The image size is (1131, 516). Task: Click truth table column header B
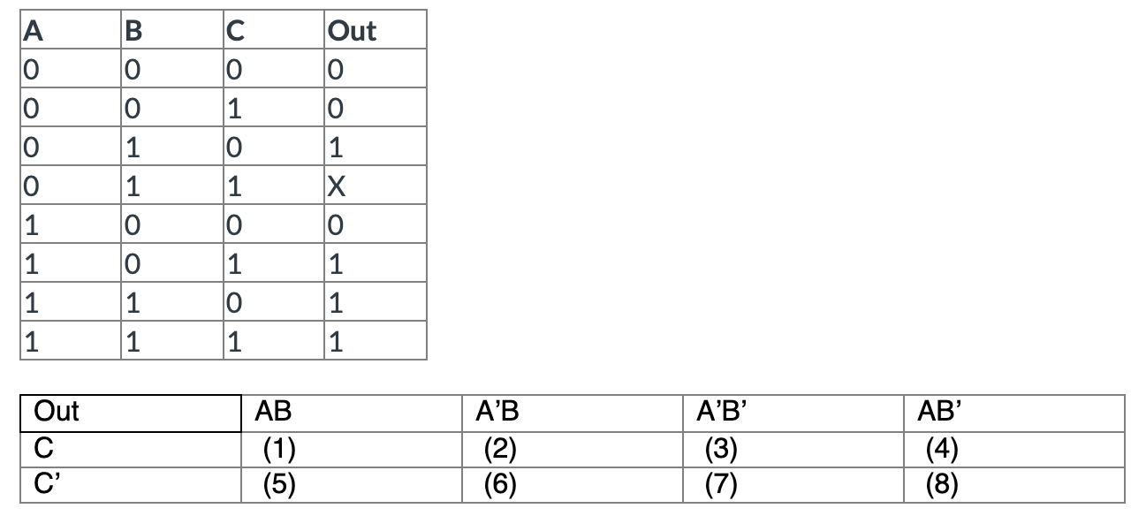(x=134, y=31)
